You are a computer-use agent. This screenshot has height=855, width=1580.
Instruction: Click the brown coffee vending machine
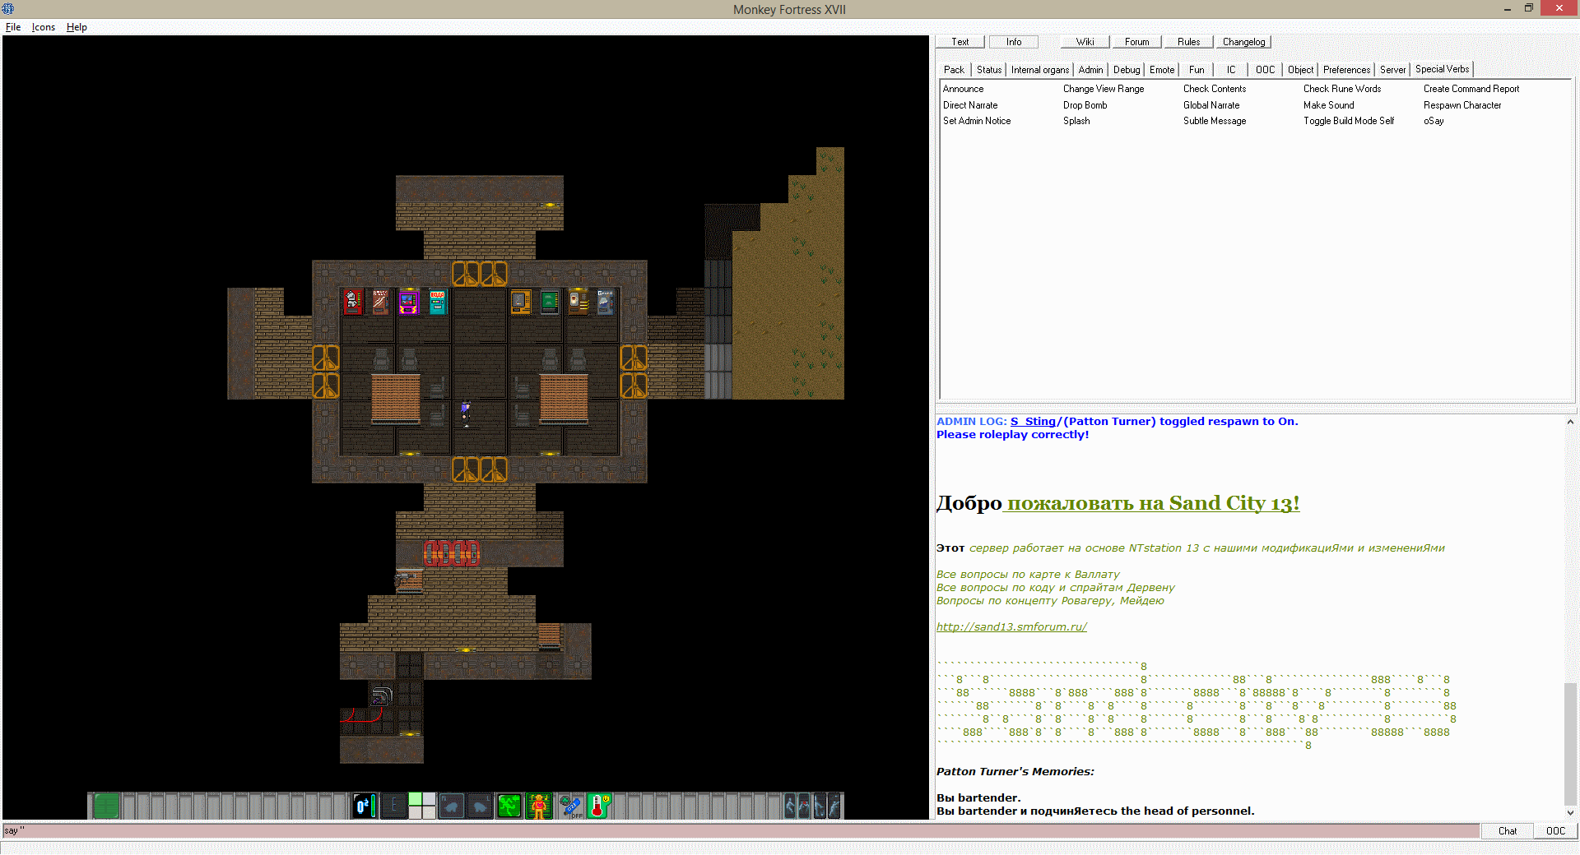(x=577, y=302)
